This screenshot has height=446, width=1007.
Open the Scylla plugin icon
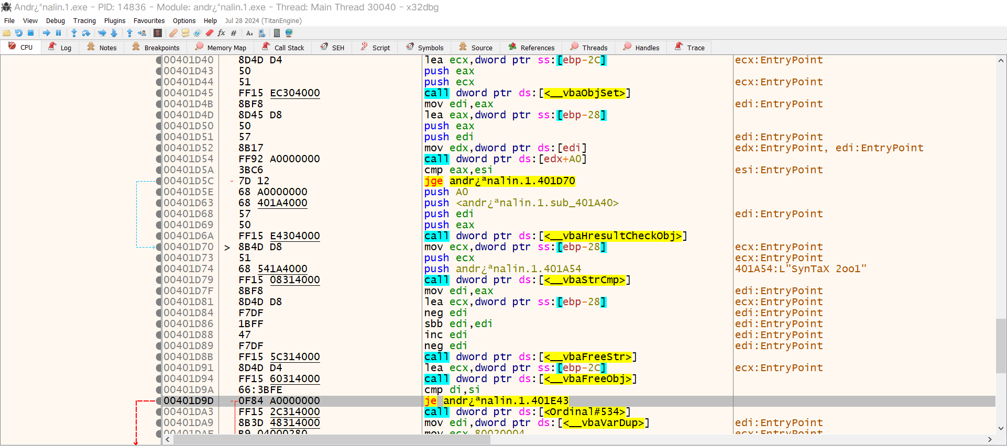coord(158,33)
